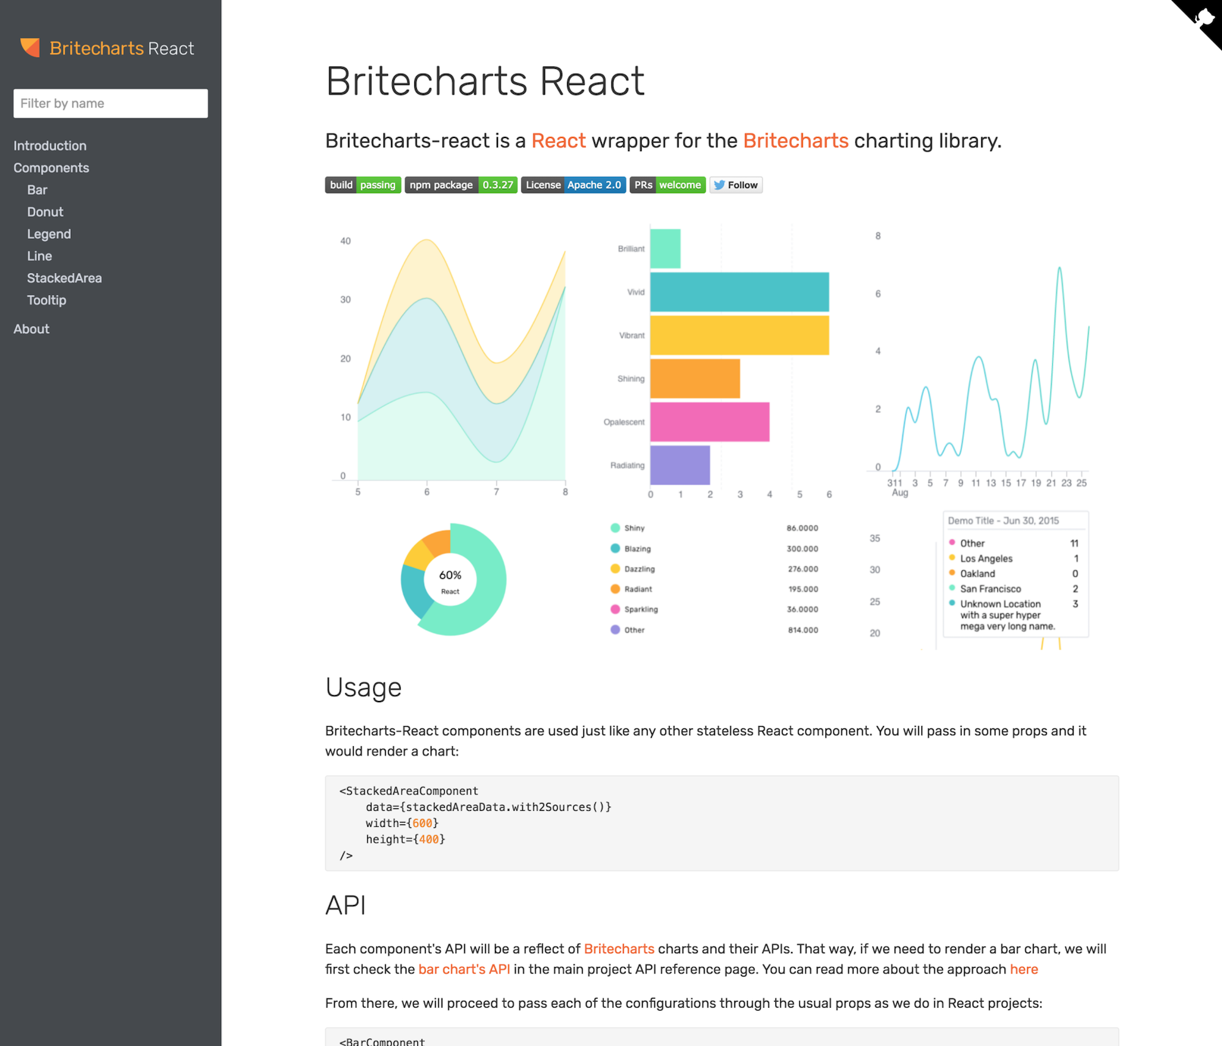
Task: Click the PRs welcome badge
Action: click(667, 185)
